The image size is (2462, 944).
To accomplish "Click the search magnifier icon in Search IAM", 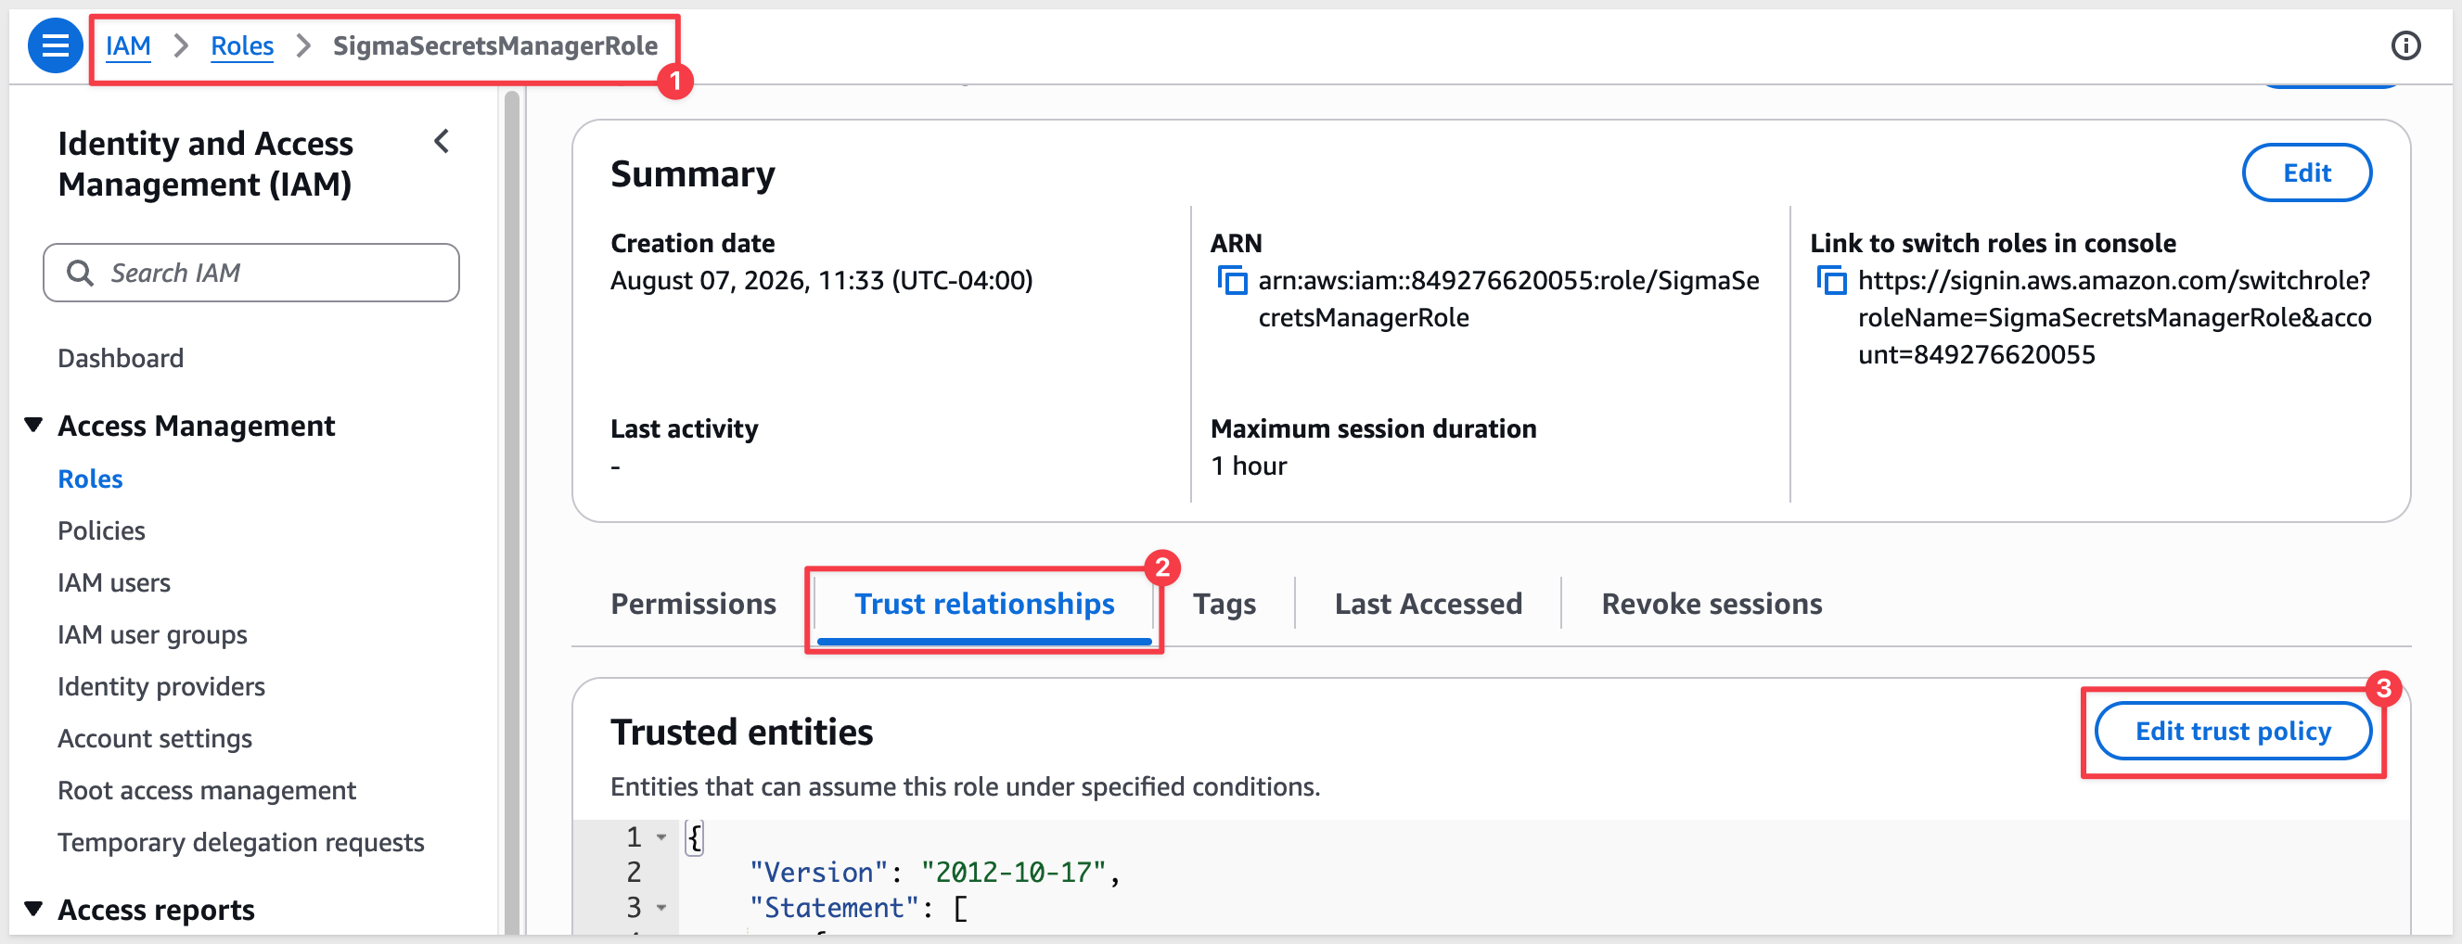I will 81,274.
